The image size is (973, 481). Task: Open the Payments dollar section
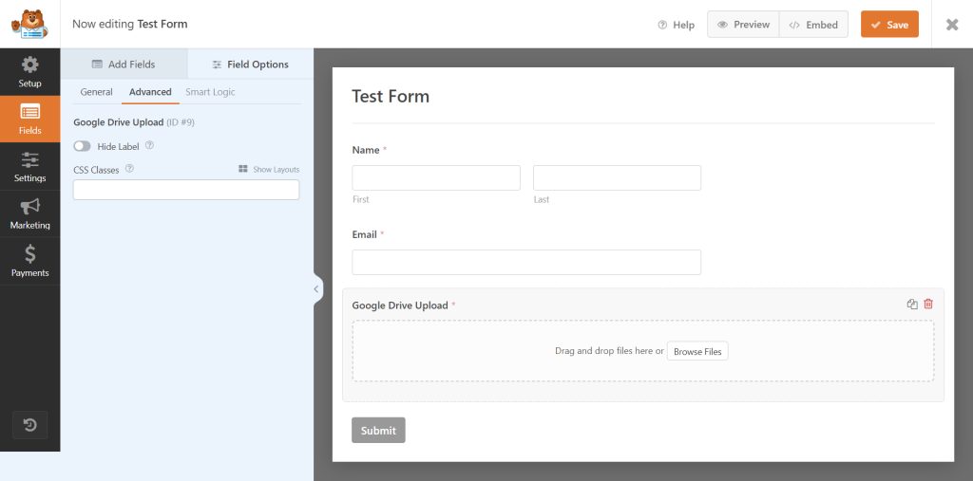click(29, 261)
